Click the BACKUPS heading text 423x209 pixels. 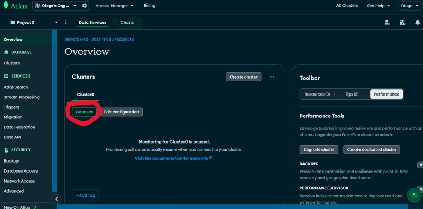(309, 164)
